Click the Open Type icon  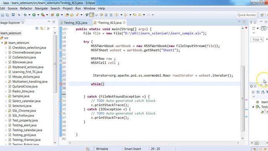click(x=67, y=15)
